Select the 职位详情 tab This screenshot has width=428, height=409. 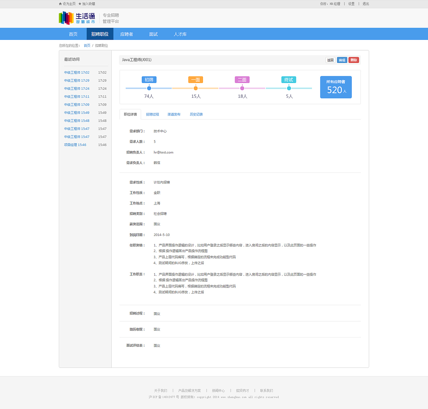[x=130, y=114]
